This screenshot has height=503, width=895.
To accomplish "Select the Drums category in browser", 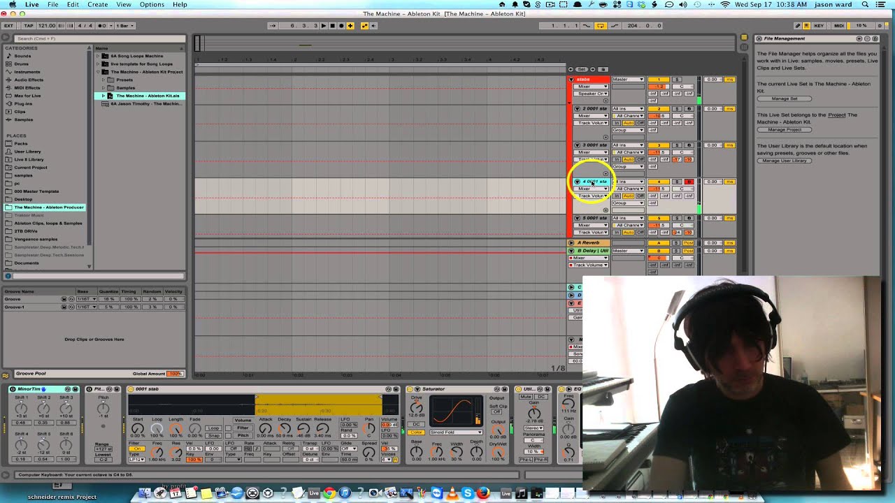I will tap(22, 64).
